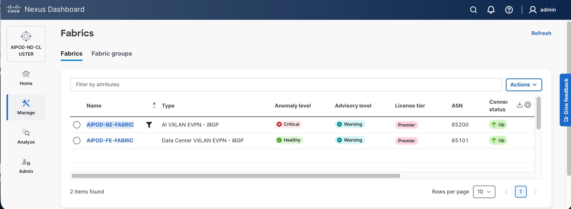Open the Admin sidebar section
Viewport: 571px width, 209px height.
[26, 166]
